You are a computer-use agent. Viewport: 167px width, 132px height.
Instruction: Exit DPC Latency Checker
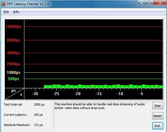(158, 126)
